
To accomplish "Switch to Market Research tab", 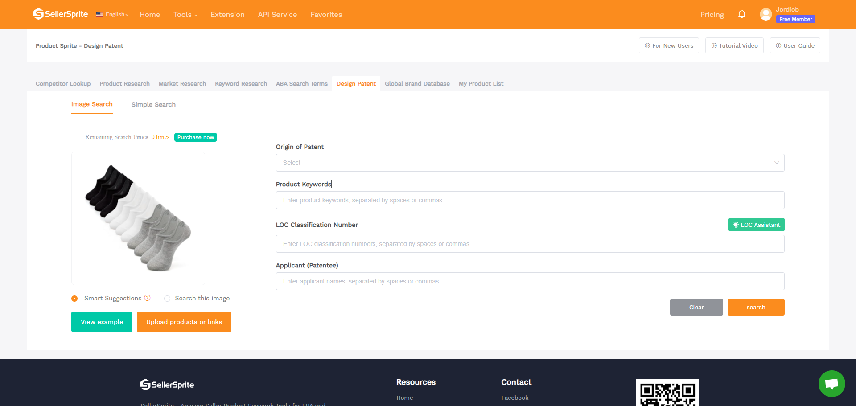I will [x=182, y=84].
